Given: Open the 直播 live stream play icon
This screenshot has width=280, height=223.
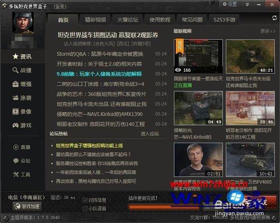Looking at the screenshot, I should click(22, 147).
